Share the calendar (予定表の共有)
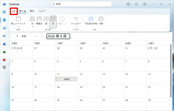The image size is (174, 111). (x=91, y=21)
